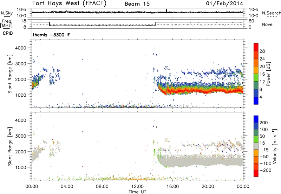Click the gray velocity band near 18:00
This screenshot has width=281, height=194.
coord(190,161)
